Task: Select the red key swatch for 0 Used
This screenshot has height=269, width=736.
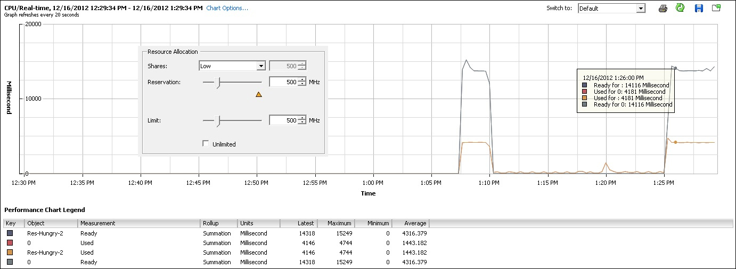Action: [9, 243]
